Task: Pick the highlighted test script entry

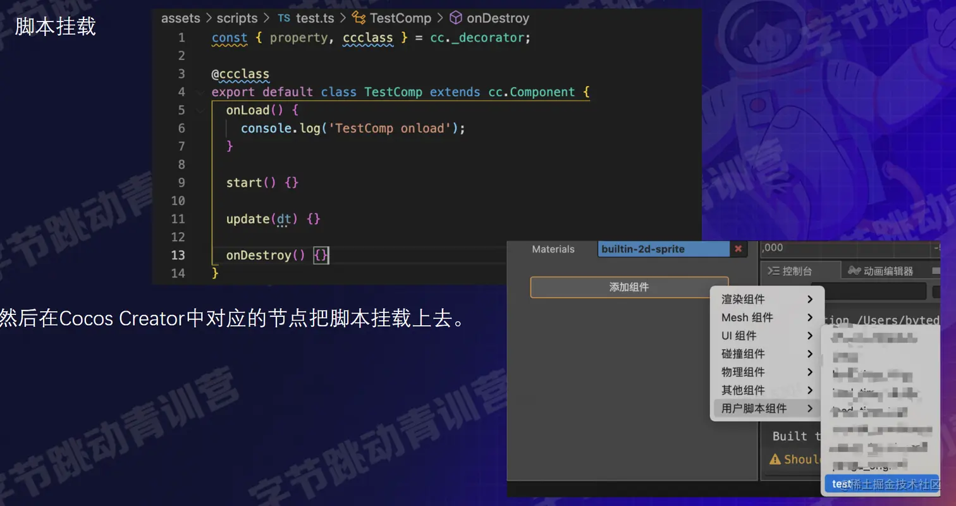Action: (x=881, y=484)
